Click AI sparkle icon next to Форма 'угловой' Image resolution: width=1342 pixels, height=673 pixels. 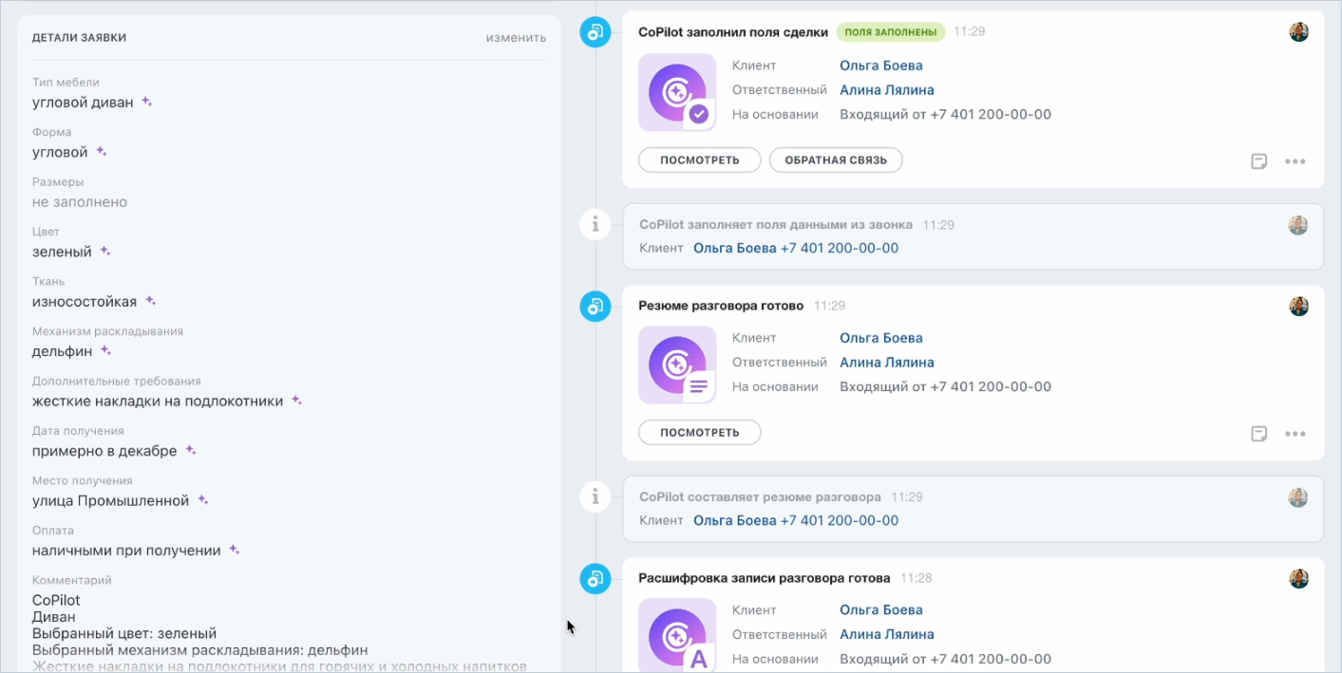coord(102,151)
